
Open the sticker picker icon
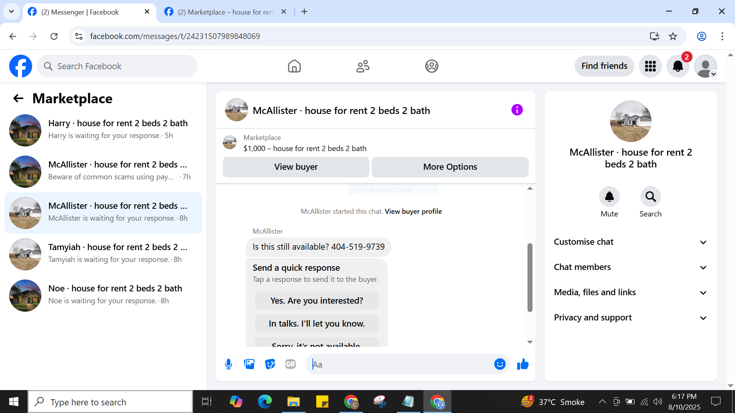coord(270,364)
